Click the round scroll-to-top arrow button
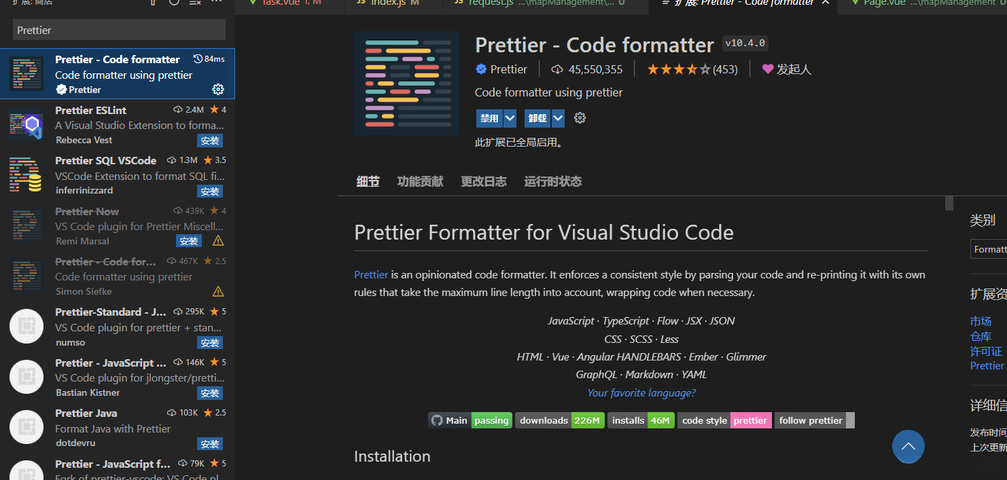The width and height of the screenshot is (1007, 480). point(908,447)
